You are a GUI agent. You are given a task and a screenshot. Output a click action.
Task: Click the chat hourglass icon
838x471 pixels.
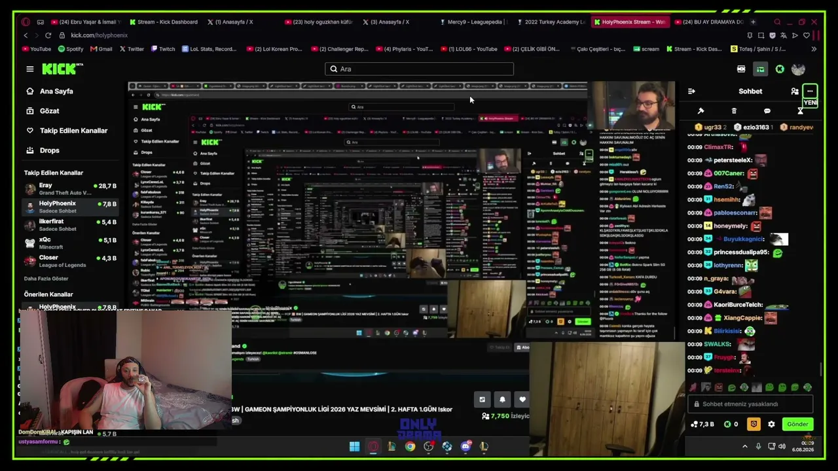tap(800, 111)
